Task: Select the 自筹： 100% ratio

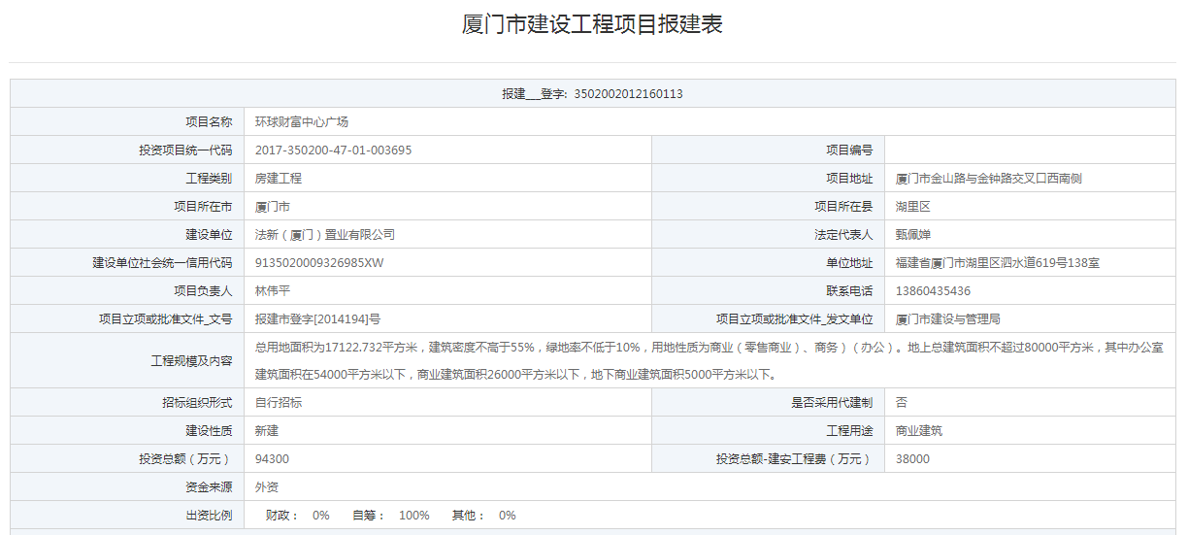Action: click(x=390, y=516)
